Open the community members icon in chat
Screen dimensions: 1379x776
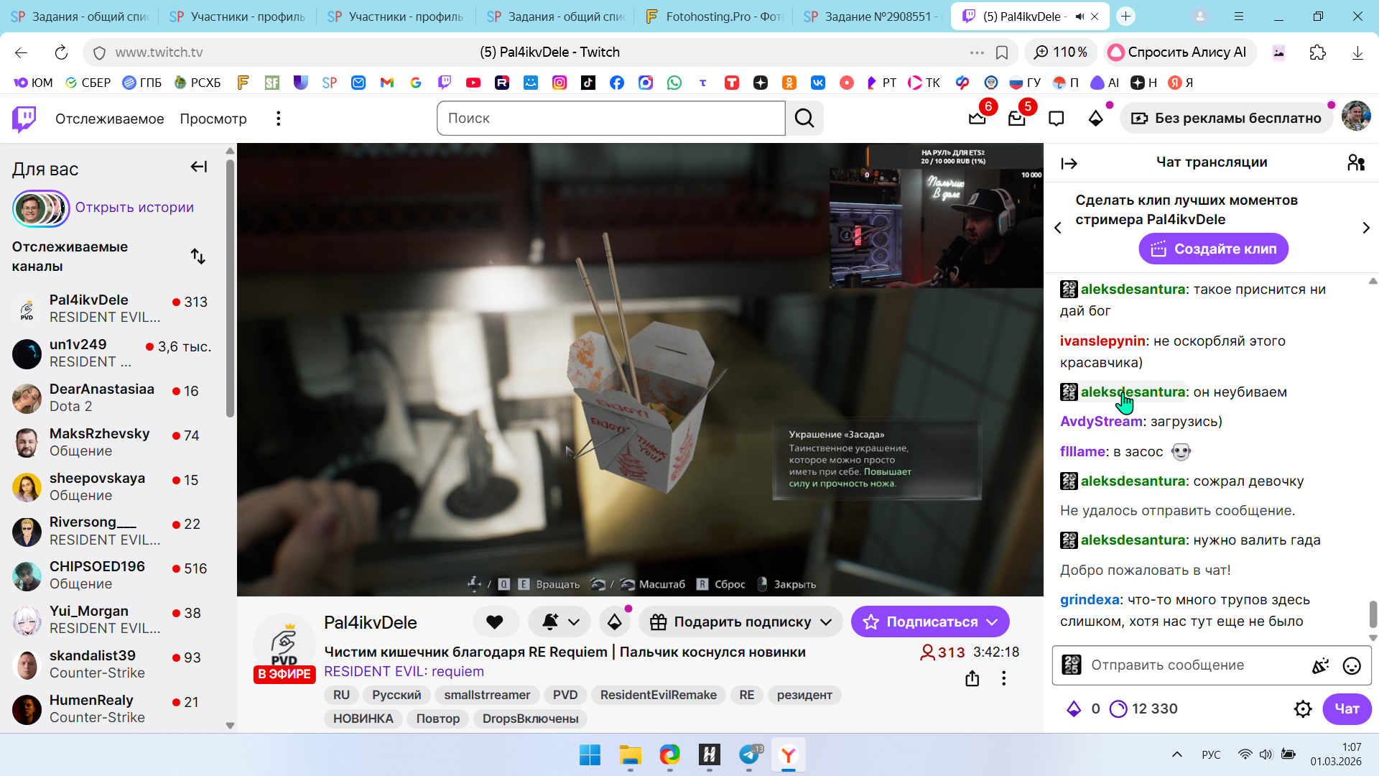(1355, 163)
